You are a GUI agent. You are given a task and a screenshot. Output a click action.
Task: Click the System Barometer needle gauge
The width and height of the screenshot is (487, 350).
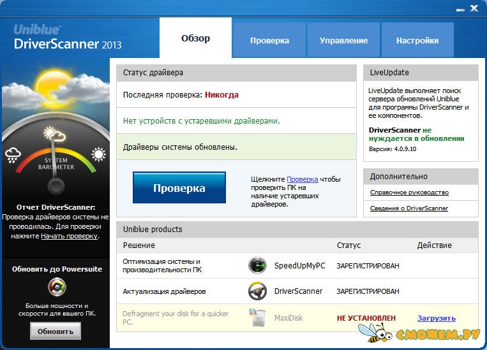(56, 164)
